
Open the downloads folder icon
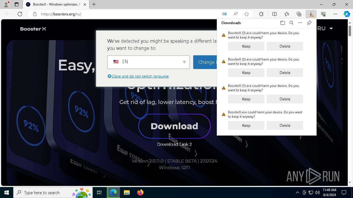[x=282, y=23]
